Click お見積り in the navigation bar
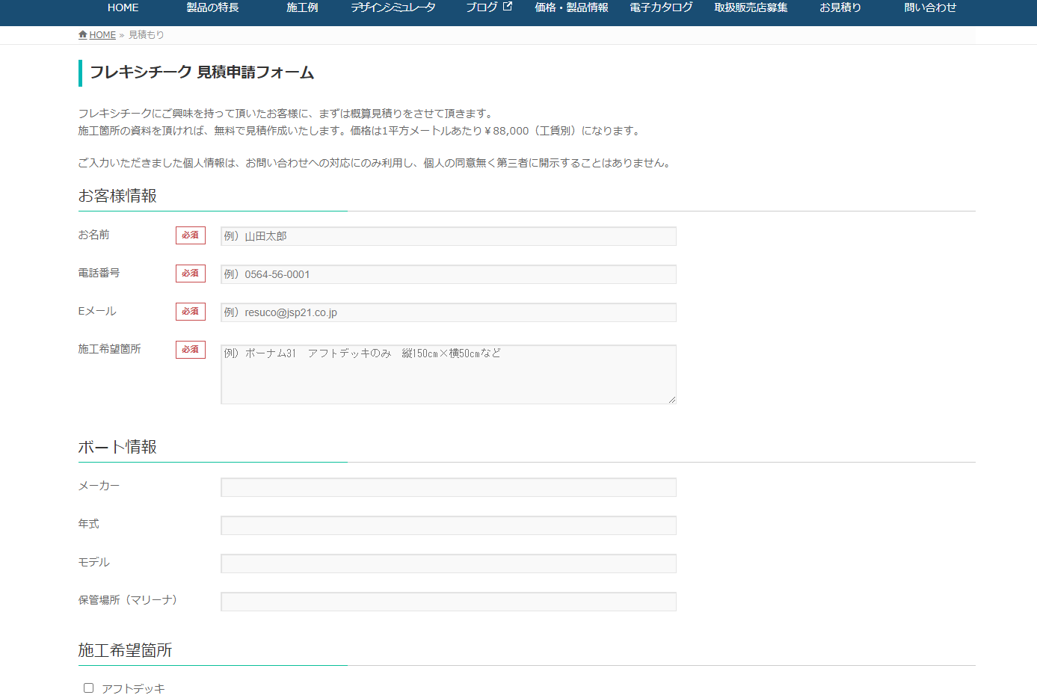 pyautogui.click(x=840, y=7)
